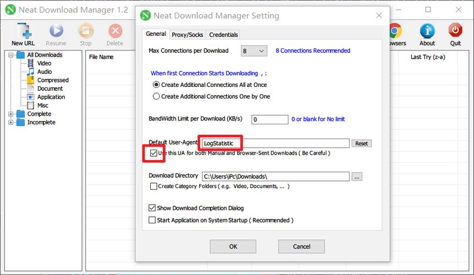Select Compressed in the category tree
Viewport: 474px width, 275px height.
53,80
